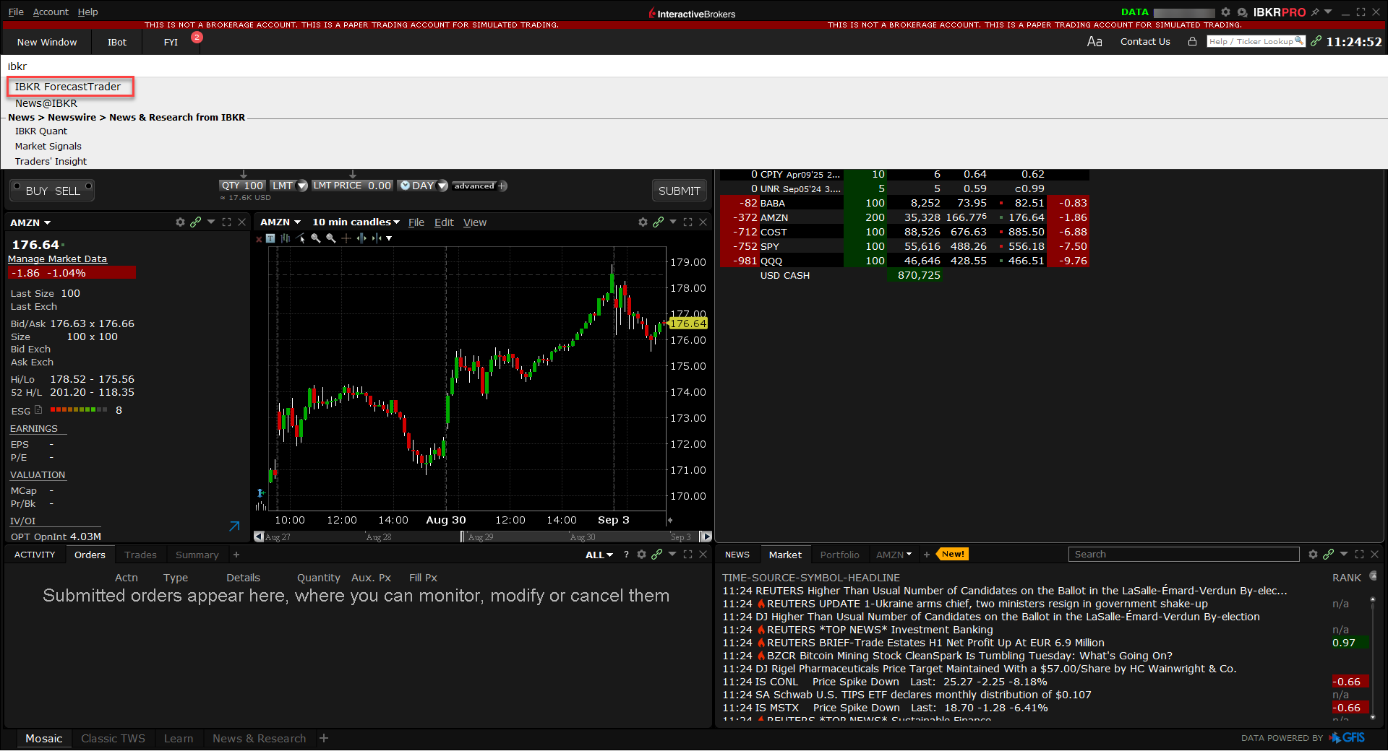Remove chart drawings with the red X icon

click(259, 239)
